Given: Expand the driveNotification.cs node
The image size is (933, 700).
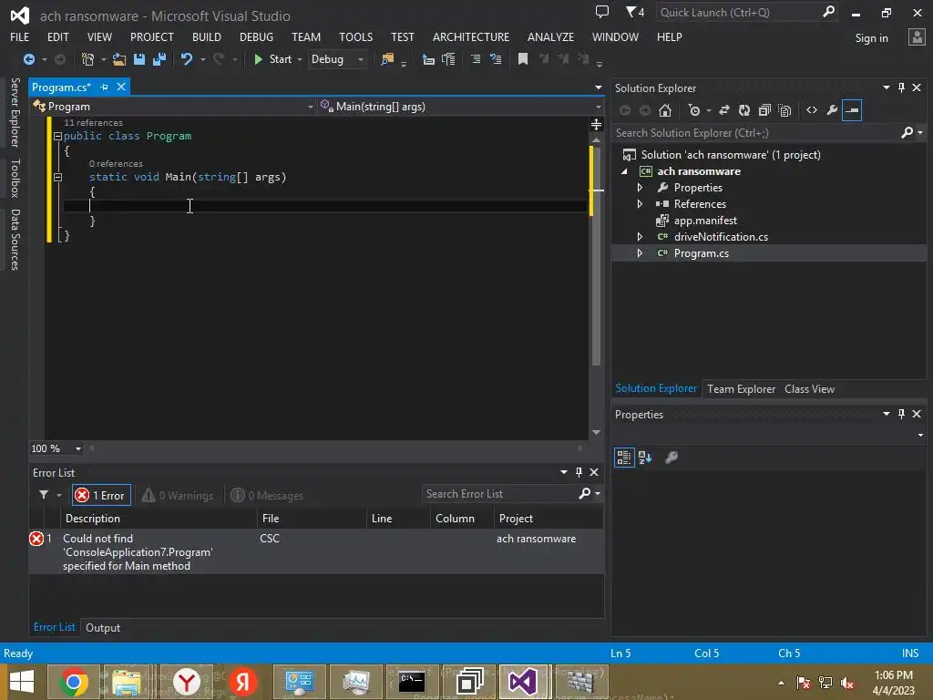Looking at the screenshot, I should coord(640,236).
